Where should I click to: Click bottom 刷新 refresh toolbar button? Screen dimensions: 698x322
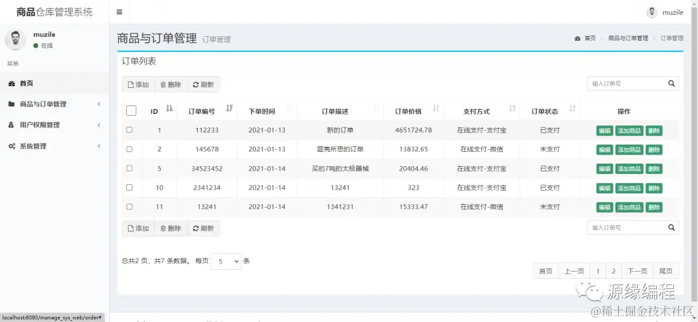204,228
